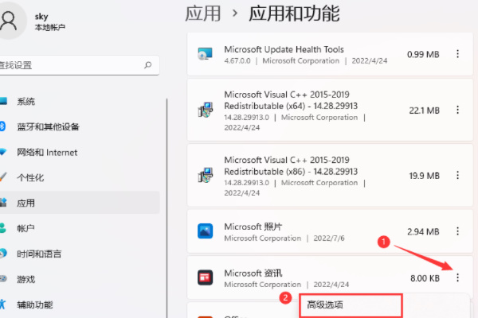
Task: Open 时间和语言 settings section
Action: pos(41,254)
